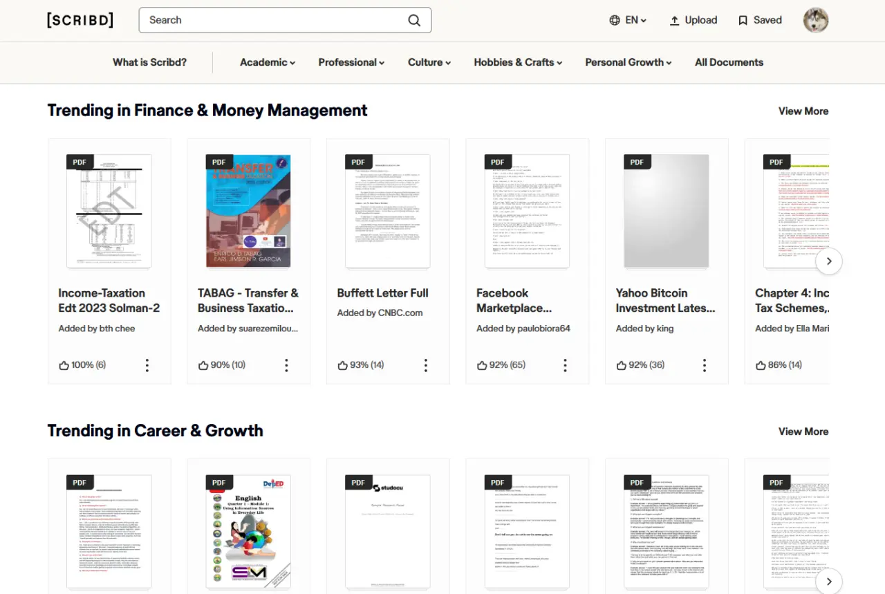Click 'Added by king' text
Image resolution: width=885 pixels, height=594 pixels.
click(645, 328)
